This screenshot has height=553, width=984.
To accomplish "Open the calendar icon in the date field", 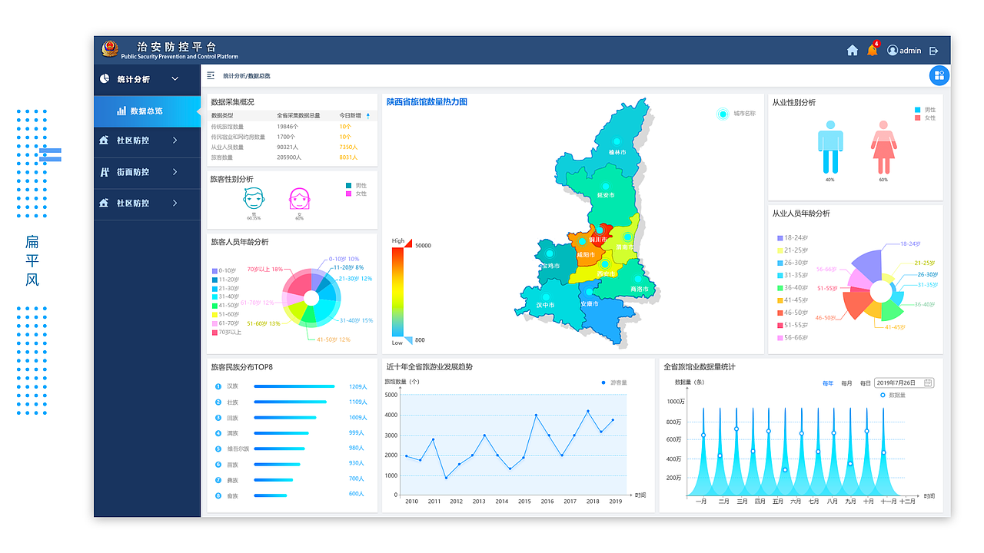I will (928, 382).
